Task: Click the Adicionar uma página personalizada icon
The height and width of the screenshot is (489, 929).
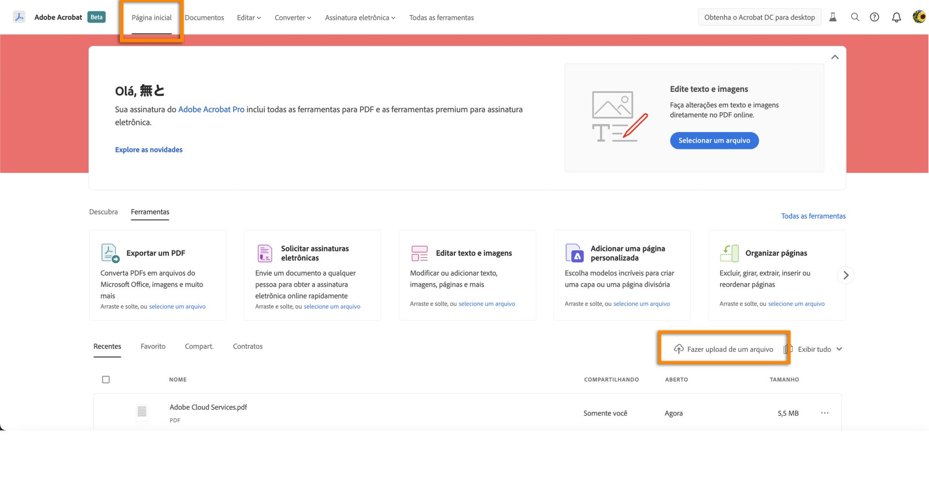Action: 574,253
